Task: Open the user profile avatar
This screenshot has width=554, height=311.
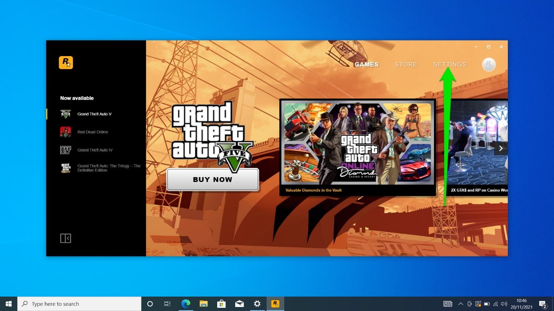Action: [489, 65]
